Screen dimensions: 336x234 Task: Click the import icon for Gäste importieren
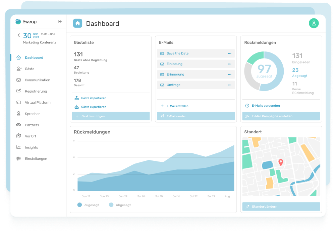pyautogui.click(x=76, y=98)
